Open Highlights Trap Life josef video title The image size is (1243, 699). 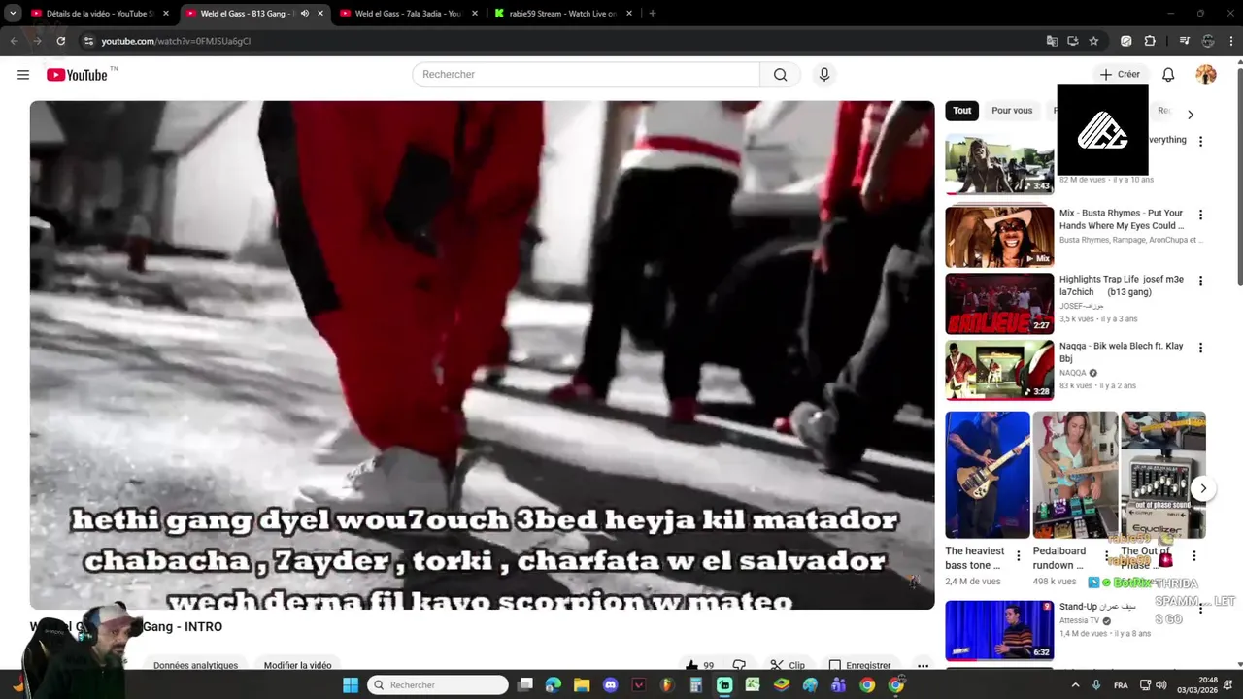tap(1122, 285)
